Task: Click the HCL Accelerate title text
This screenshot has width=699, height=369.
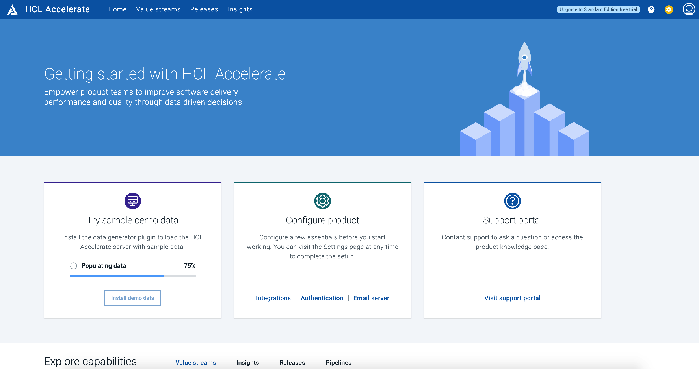Action: [x=58, y=9]
